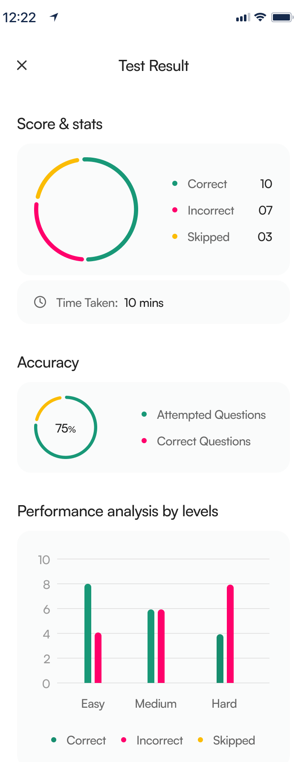Select the Hard level label
This screenshot has width=307, height=762.
[x=223, y=703]
